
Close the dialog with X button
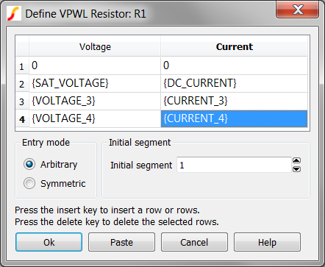(x=298, y=10)
